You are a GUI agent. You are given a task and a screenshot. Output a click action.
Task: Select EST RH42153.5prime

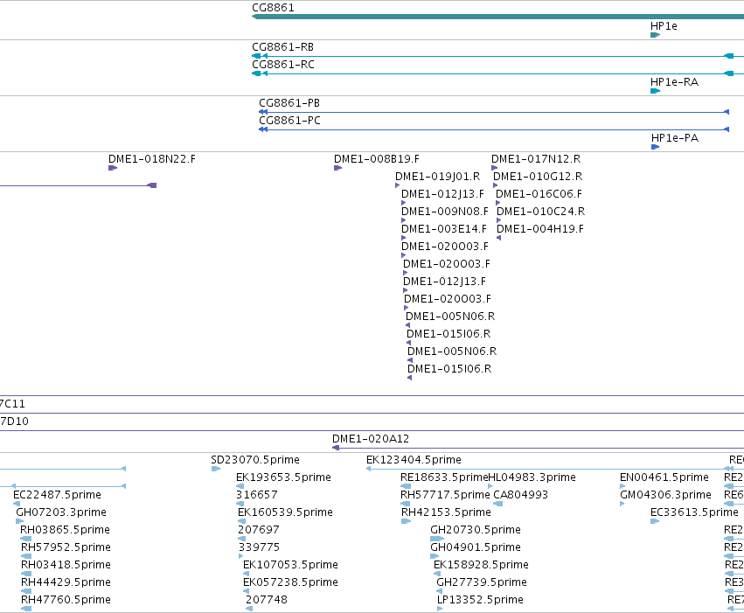pyautogui.click(x=407, y=521)
